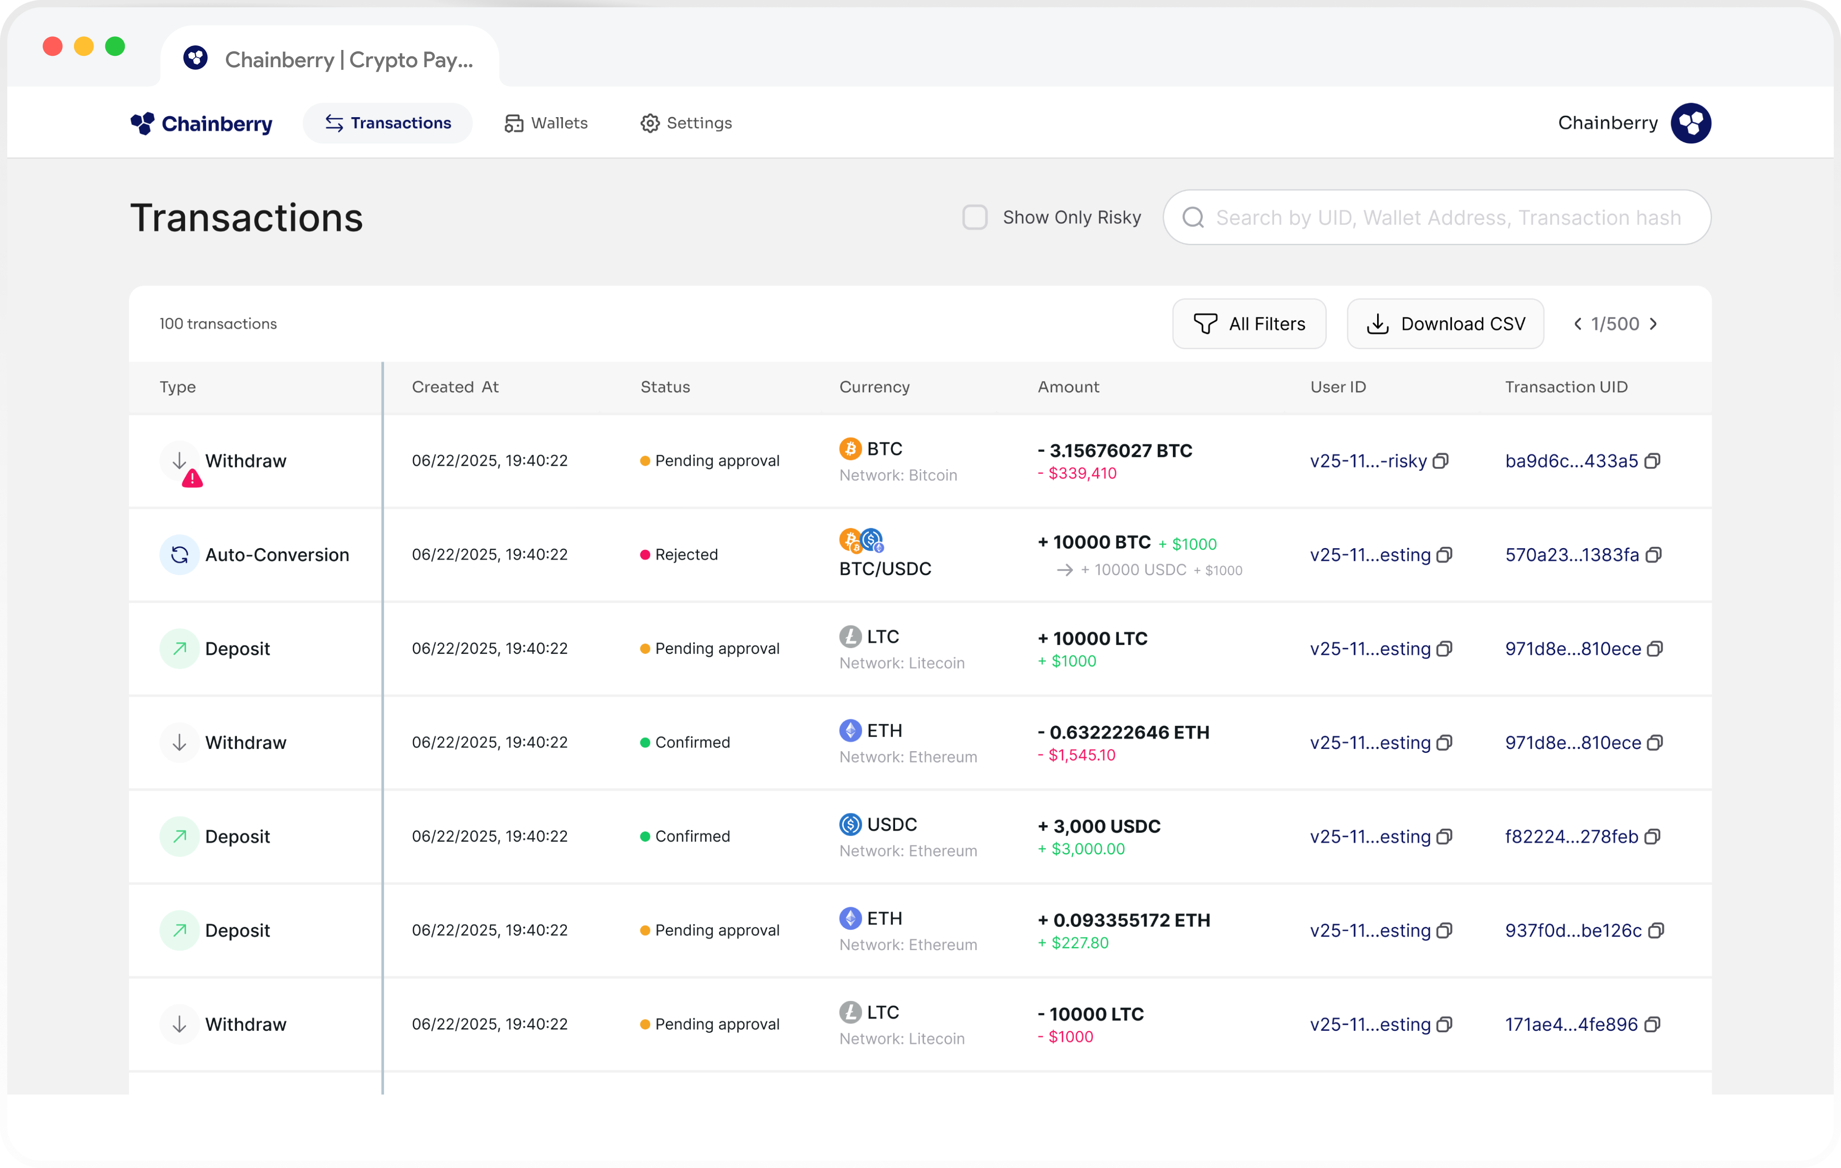Enable the Show Only Risky checkbox
The width and height of the screenshot is (1841, 1168).
coord(975,217)
